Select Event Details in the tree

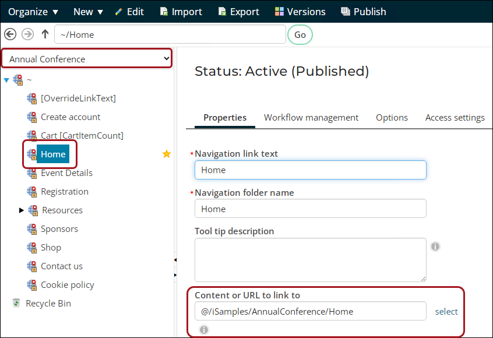coord(66,173)
